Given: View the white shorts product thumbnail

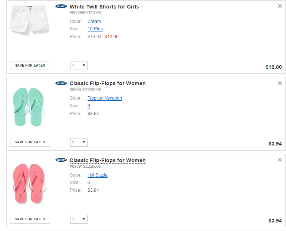Looking at the screenshot, I should pyautogui.click(x=30, y=20).
